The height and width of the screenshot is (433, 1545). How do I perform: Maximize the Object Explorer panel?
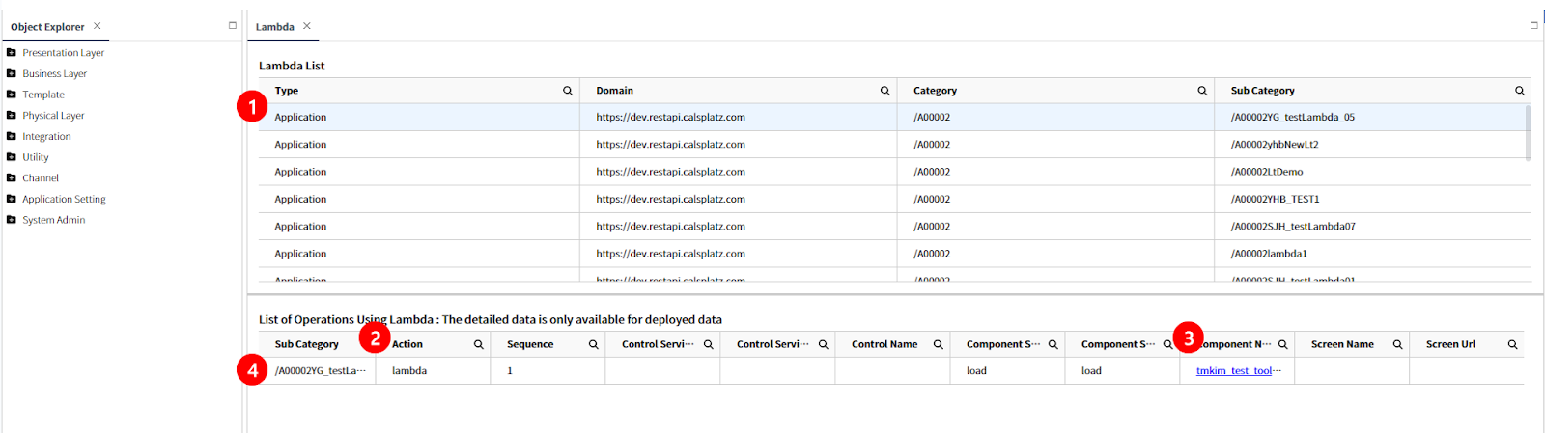(x=232, y=26)
